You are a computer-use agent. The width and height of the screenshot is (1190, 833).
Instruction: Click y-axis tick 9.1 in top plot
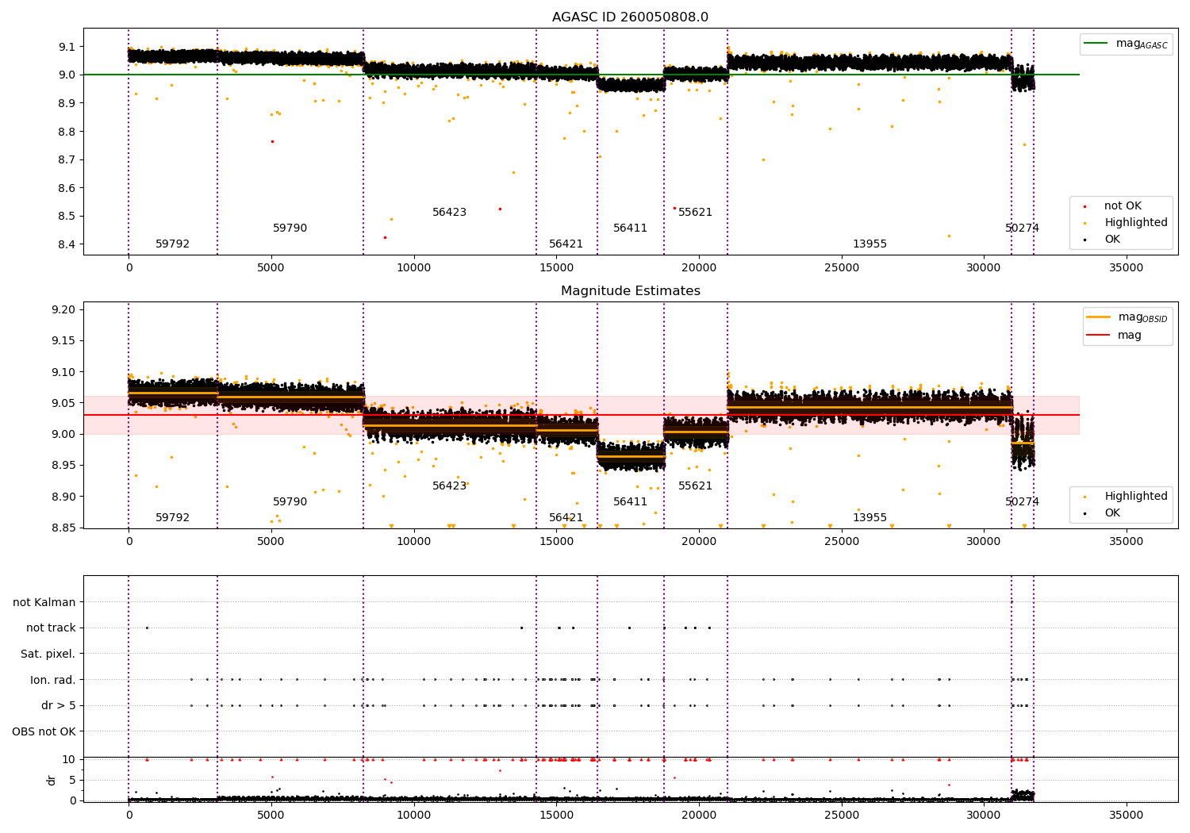pyautogui.click(x=67, y=47)
